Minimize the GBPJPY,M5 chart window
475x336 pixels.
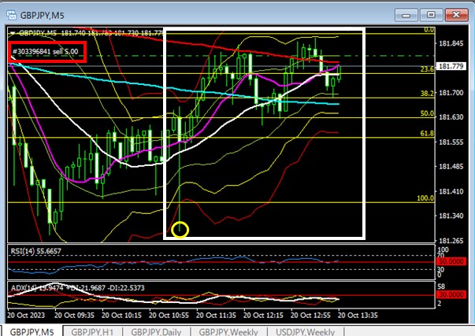pos(408,13)
